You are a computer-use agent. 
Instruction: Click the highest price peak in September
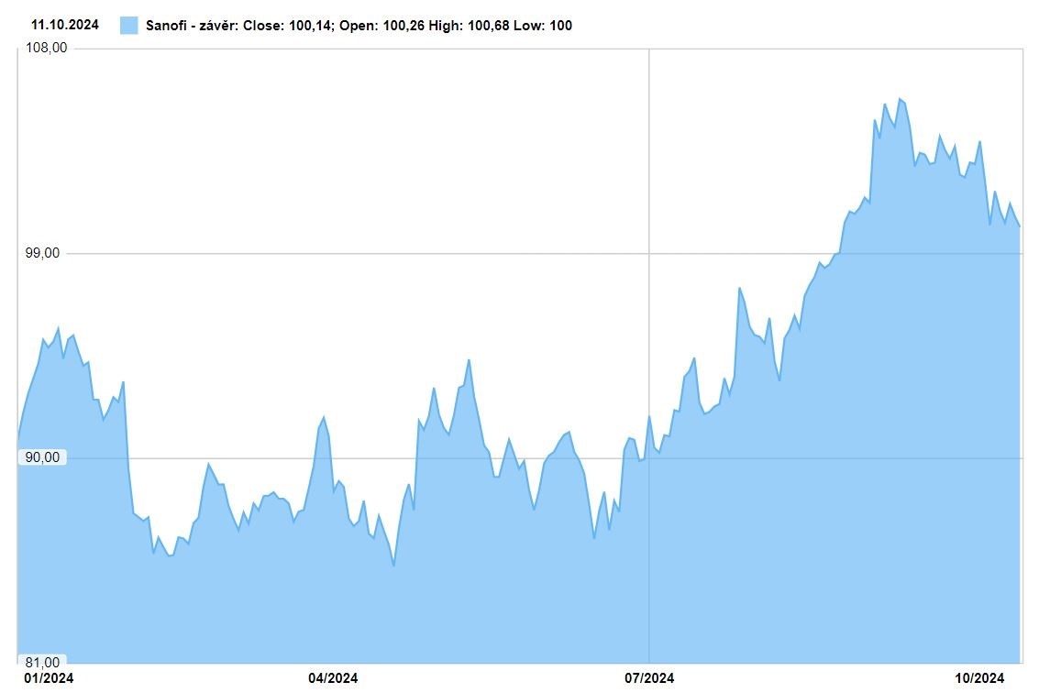pyautogui.click(x=900, y=98)
